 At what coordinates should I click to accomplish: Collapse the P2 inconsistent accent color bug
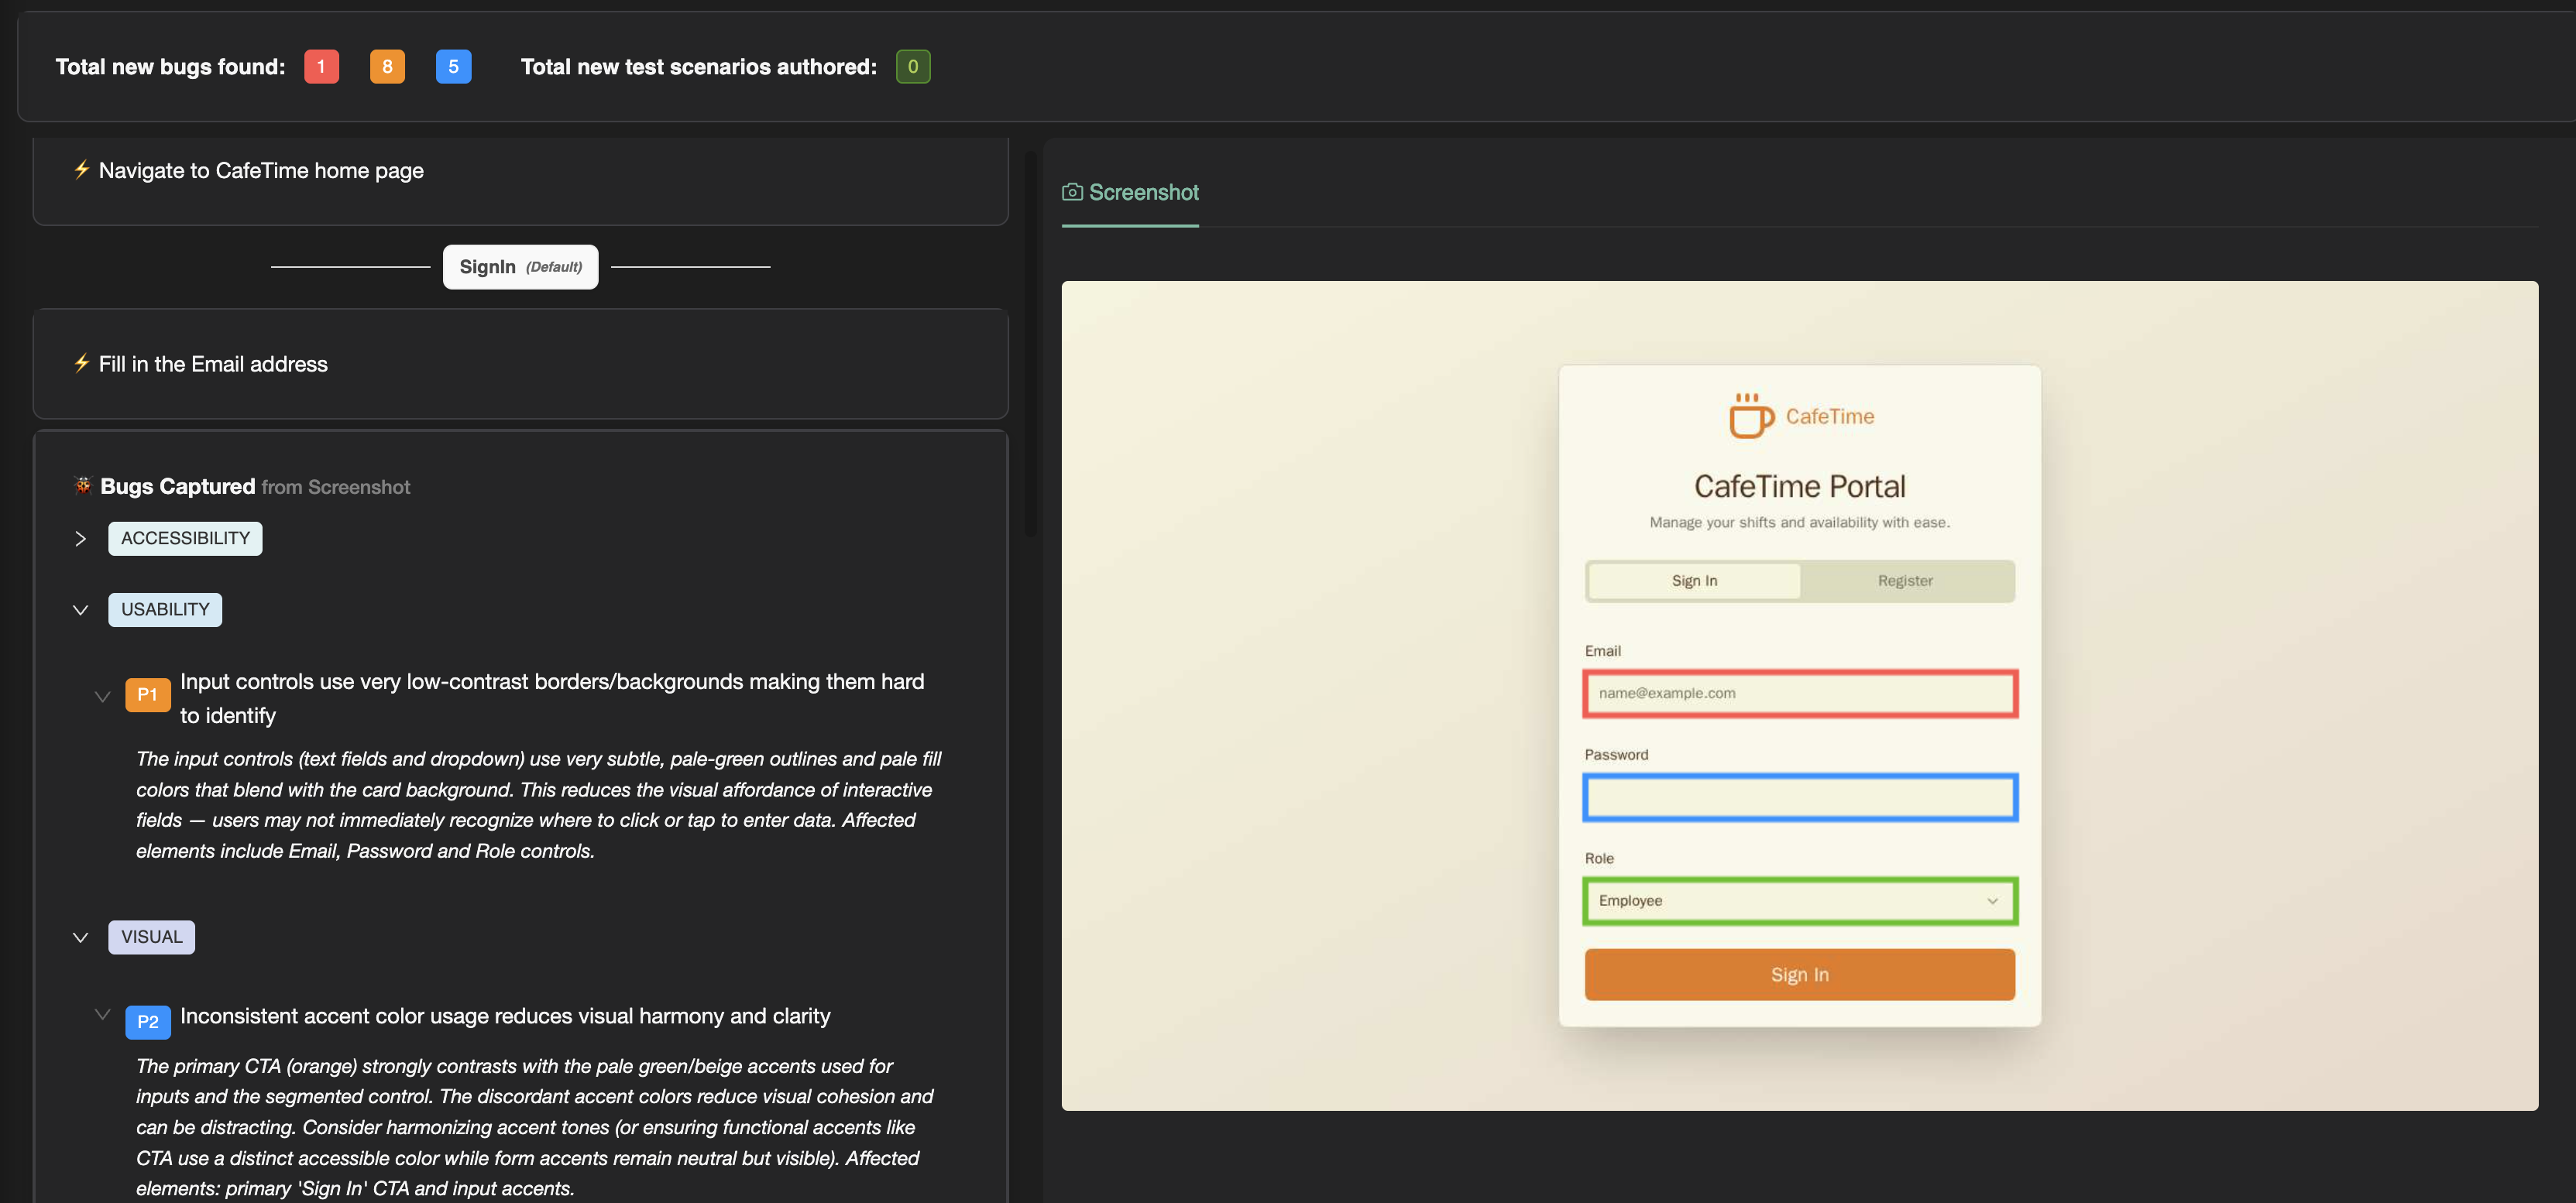(x=102, y=1014)
